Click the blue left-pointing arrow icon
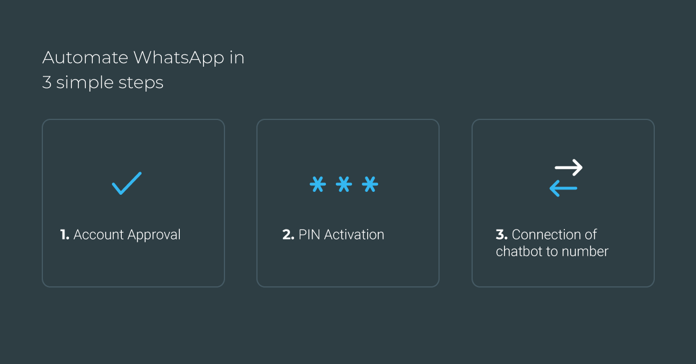The width and height of the screenshot is (696, 364). pos(563,187)
